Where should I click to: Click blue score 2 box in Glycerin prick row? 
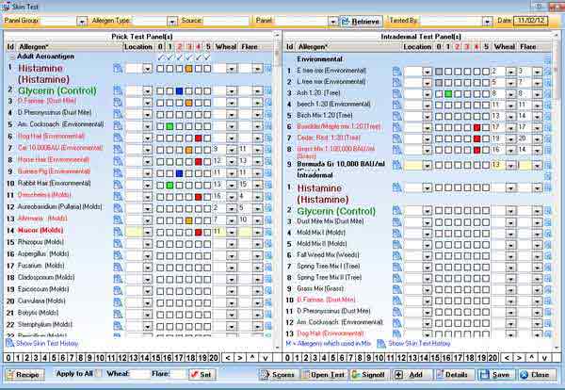179,91
